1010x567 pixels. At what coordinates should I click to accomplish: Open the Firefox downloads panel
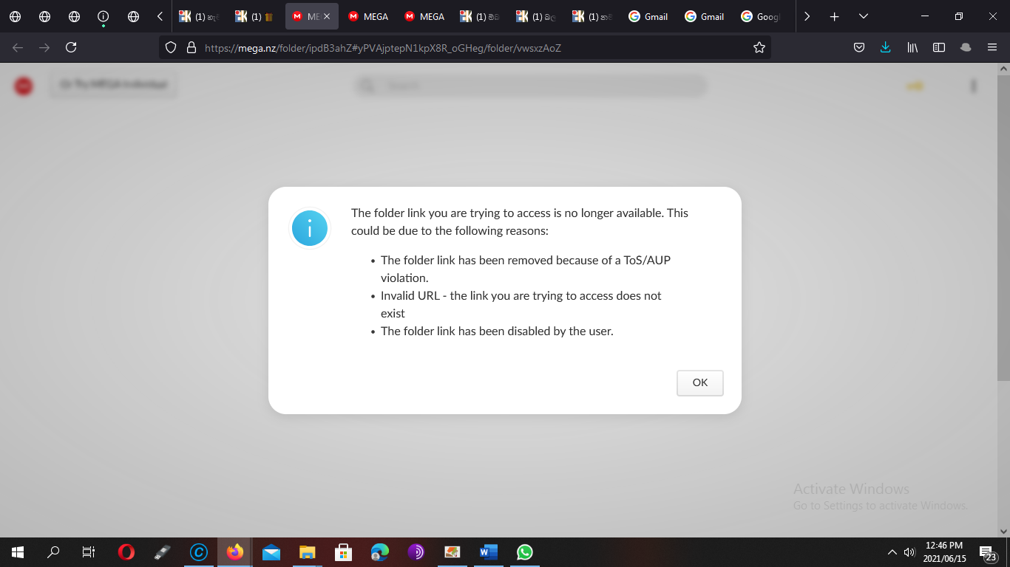(885, 47)
